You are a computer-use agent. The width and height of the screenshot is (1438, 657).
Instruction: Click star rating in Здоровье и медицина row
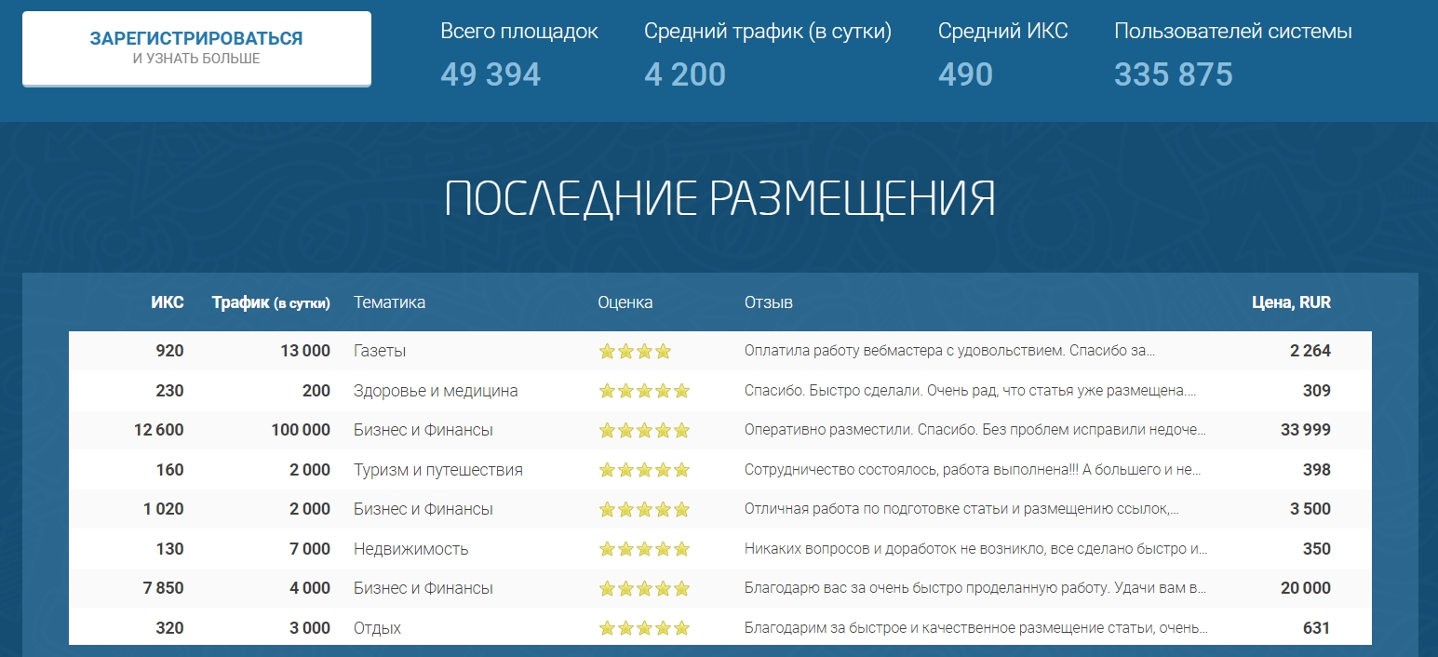tap(644, 391)
